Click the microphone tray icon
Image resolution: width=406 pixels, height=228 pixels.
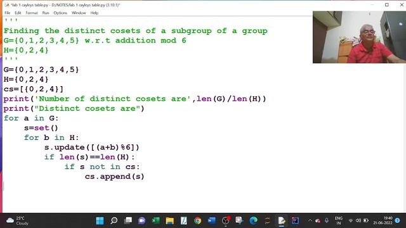[327, 220]
